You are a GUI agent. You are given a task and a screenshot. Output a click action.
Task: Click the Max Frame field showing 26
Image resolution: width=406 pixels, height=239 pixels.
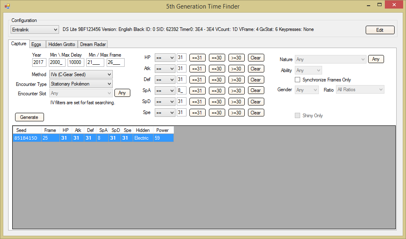116,62
